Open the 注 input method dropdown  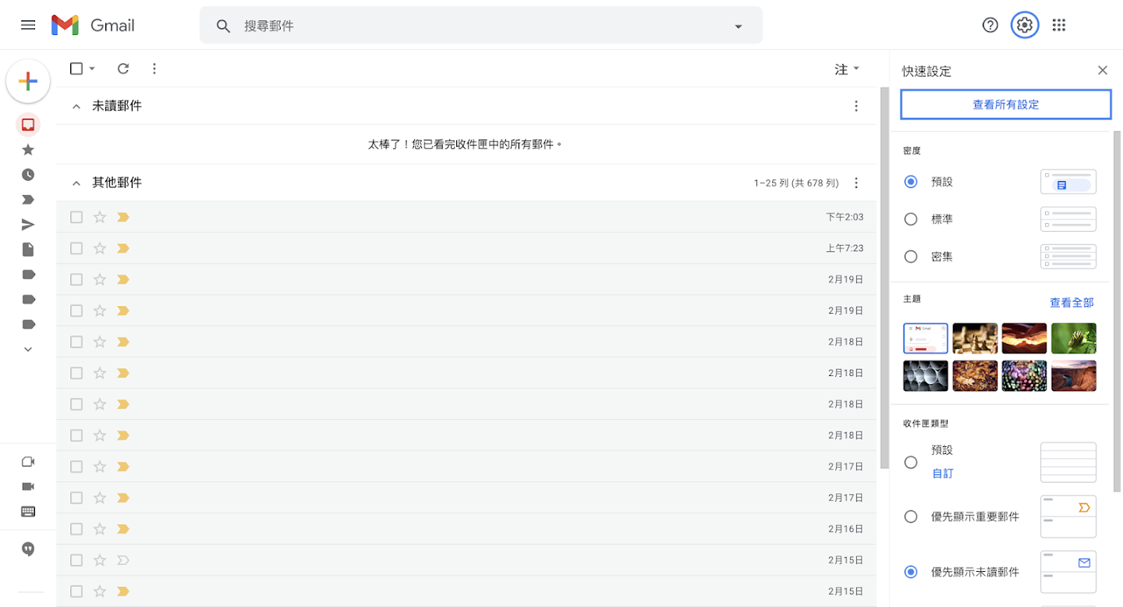click(847, 69)
